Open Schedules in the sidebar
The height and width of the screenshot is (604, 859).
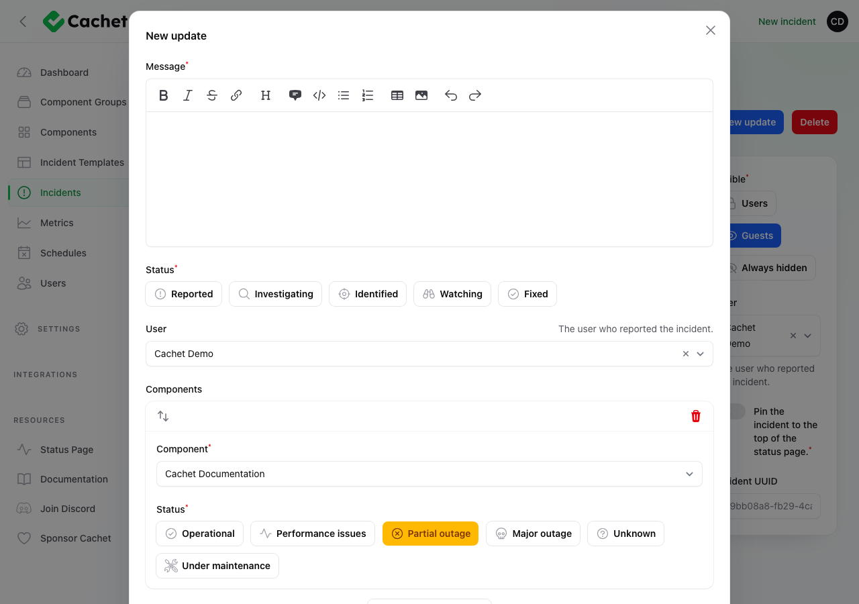(x=64, y=253)
